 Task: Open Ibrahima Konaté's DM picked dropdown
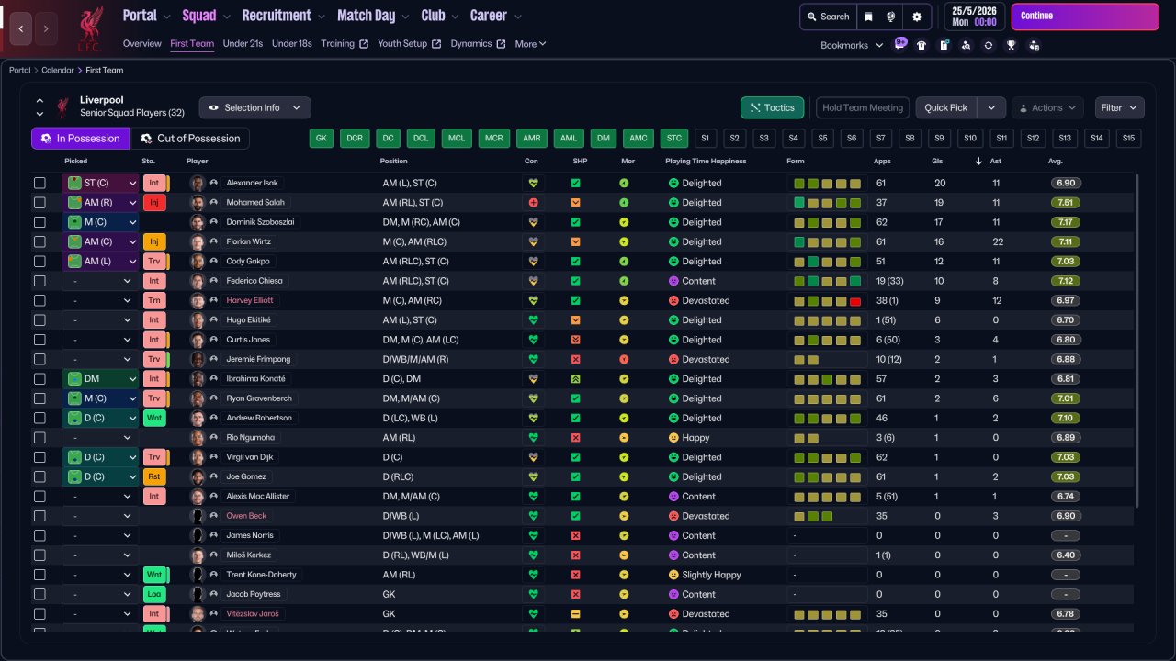point(100,379)
